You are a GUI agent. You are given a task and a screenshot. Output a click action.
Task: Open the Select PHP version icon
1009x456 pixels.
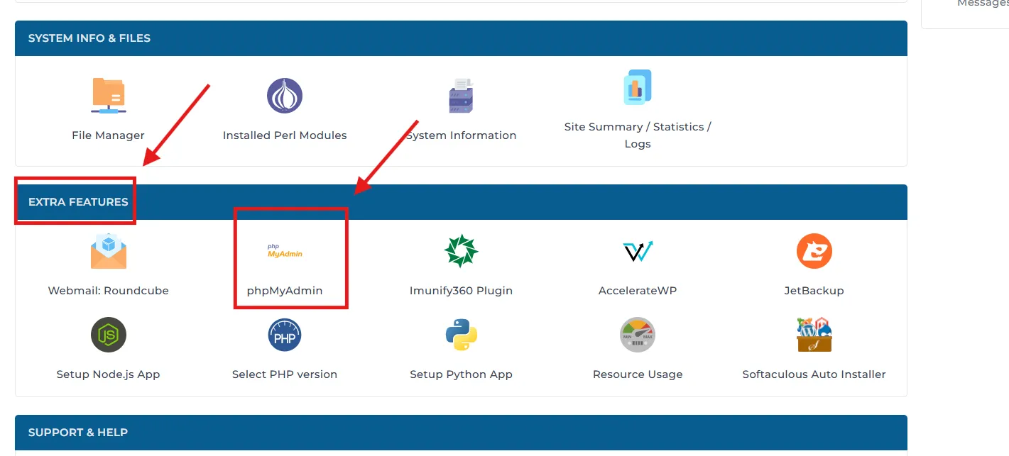(285, 335)
